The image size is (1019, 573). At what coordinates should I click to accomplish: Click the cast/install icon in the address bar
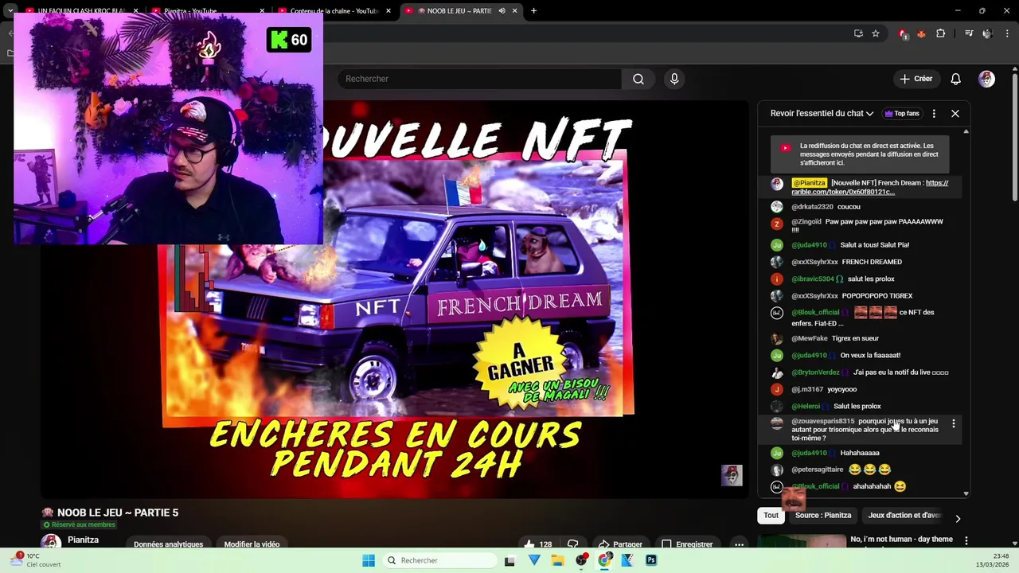point(858,33)
